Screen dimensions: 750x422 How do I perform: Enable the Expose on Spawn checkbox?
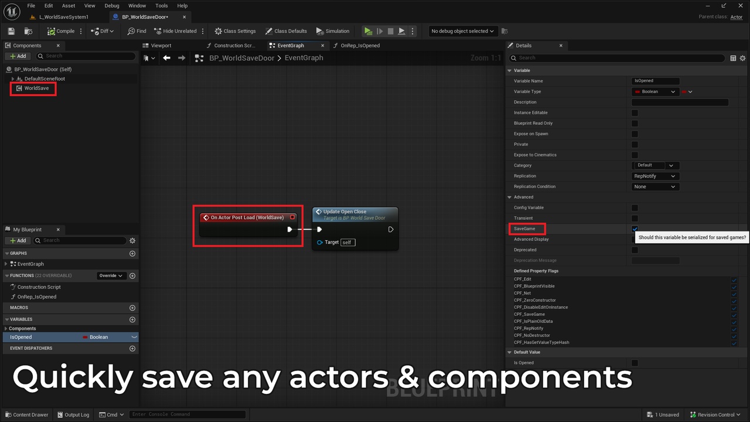[x=635, y=134]
